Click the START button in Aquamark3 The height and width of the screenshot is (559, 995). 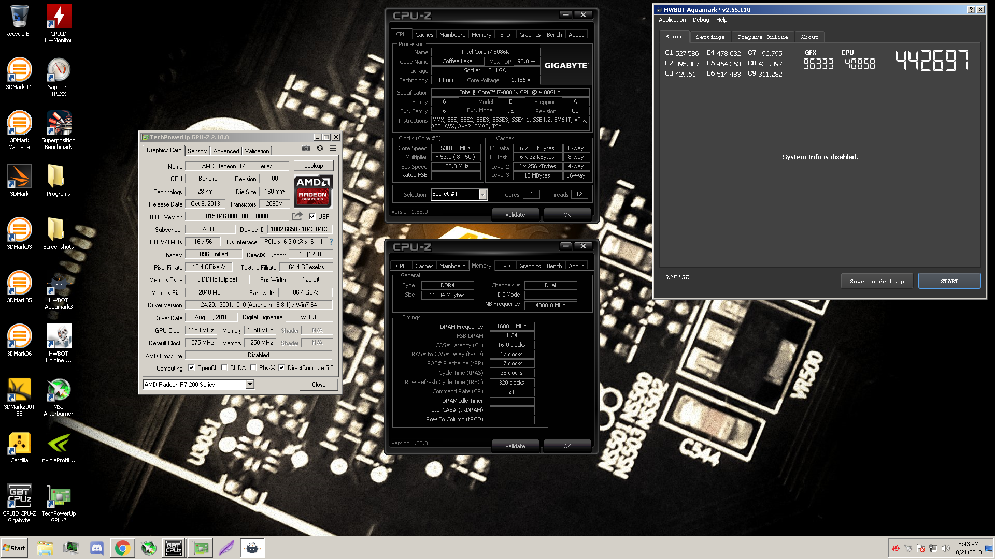pyautogui.click(x=949, y=281)
